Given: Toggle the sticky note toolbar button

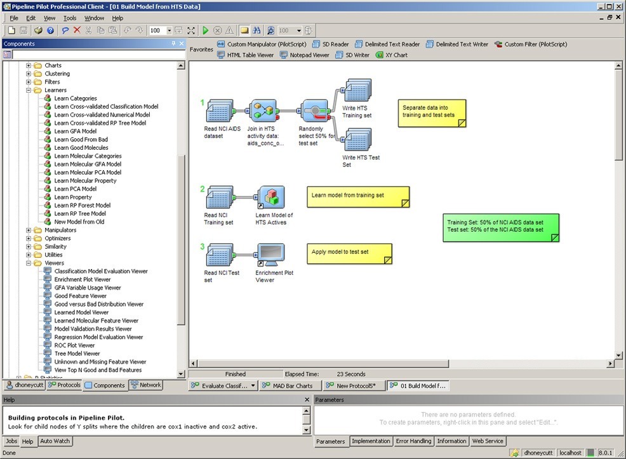Looking at the screenshot, I should tap(244, 30).
